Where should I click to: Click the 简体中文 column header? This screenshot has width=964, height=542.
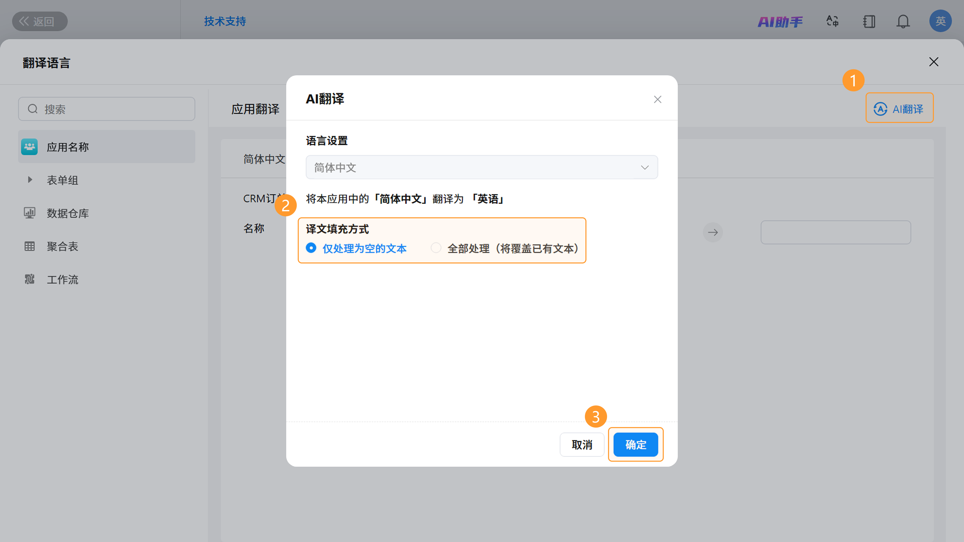(264, 159)
